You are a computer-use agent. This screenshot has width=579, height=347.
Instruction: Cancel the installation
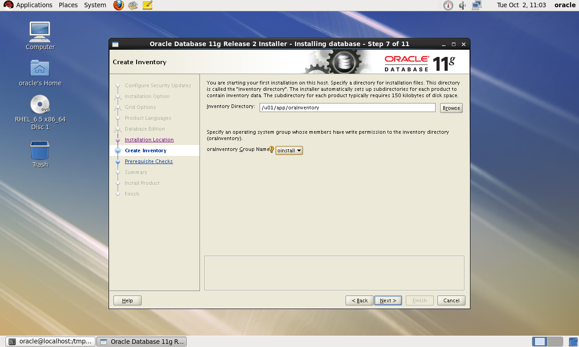click(x=451, y=300)
